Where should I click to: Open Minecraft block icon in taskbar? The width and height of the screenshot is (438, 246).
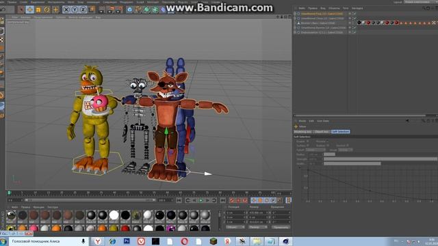(x=214, y=241)
